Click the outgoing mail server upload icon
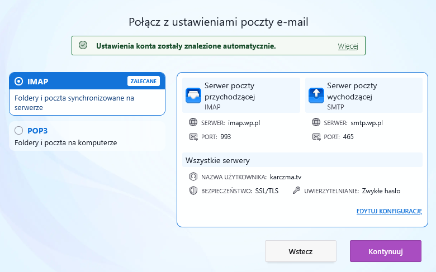Viewport: 436px width, 272px height. click(x=316, y=96)
